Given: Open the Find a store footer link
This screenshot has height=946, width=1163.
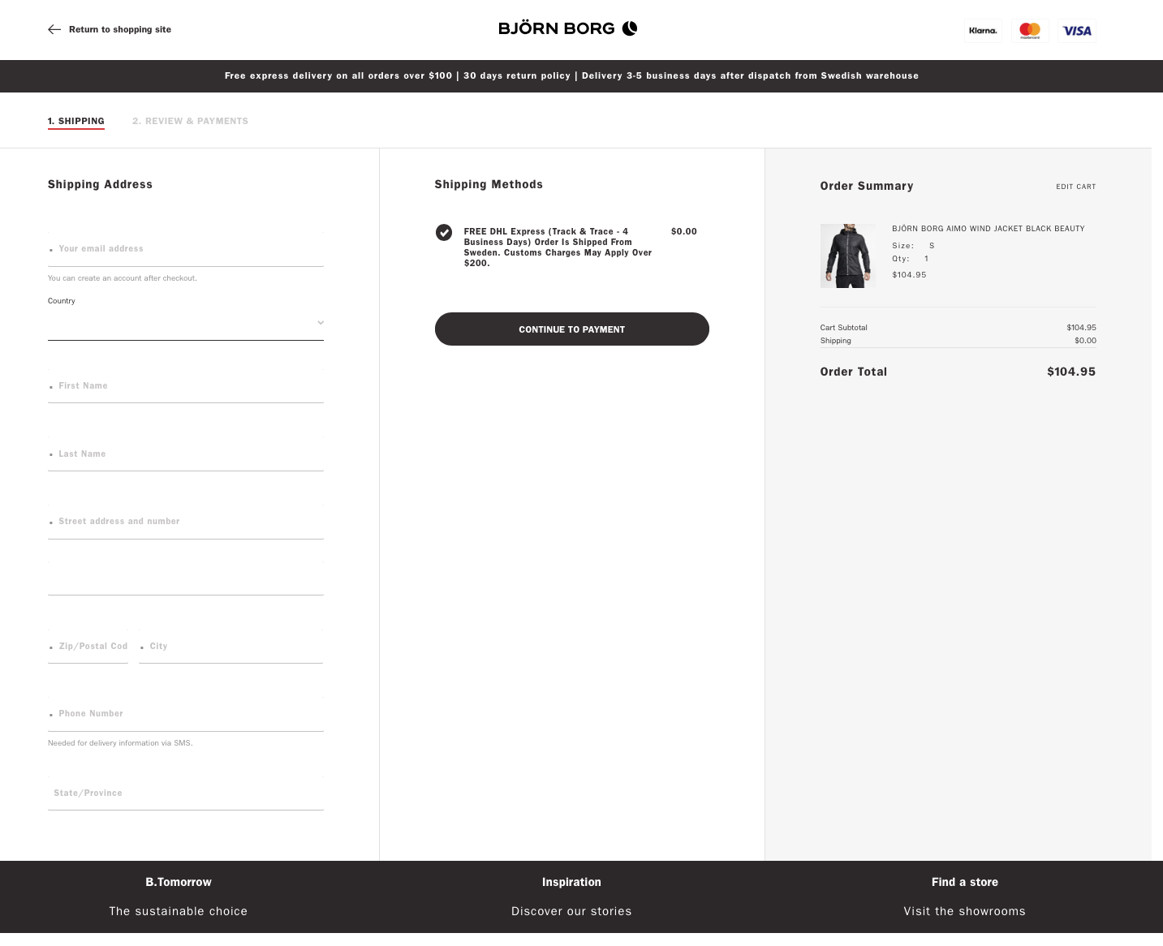Looking at the screenshot, I should click(x=965, y=882).
